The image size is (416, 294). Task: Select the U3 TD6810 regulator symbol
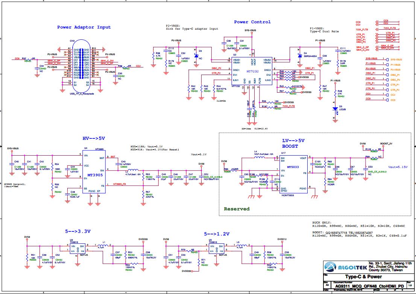tap(78, 249)
